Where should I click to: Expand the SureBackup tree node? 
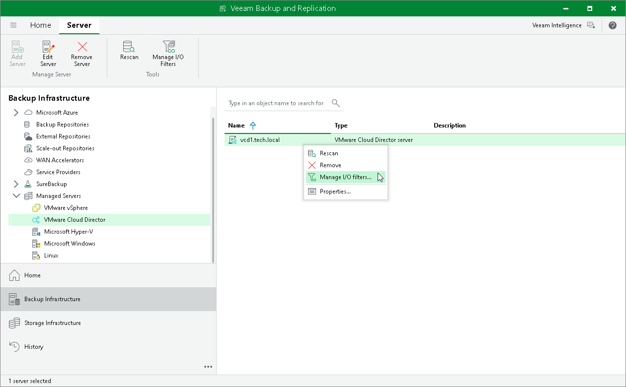tap(16, 184)
